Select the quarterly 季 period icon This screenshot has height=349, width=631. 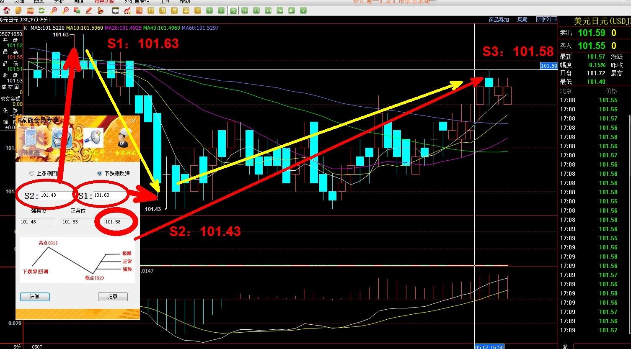click(x=186, y=10)
